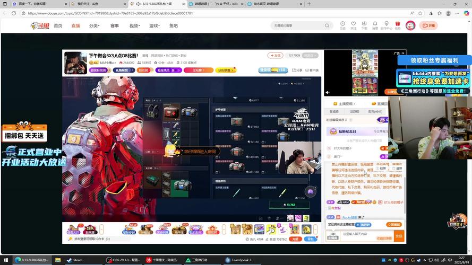Screen dimensions: 472x265
Task: Open the user avatar in the header
Action: 410,25
